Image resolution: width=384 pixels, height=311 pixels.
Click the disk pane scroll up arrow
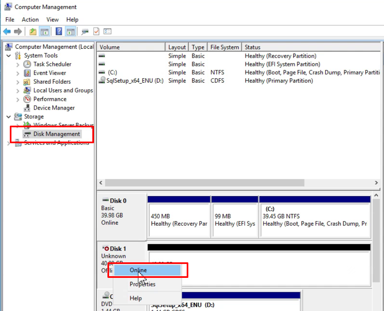coord(376,195)
